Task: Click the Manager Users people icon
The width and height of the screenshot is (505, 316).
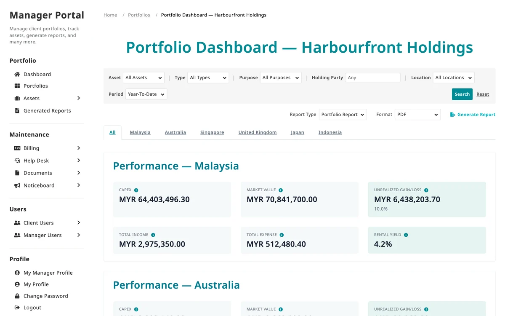Action: (x=17, y=235)
